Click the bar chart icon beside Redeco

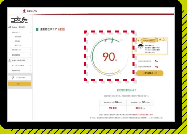9,27
